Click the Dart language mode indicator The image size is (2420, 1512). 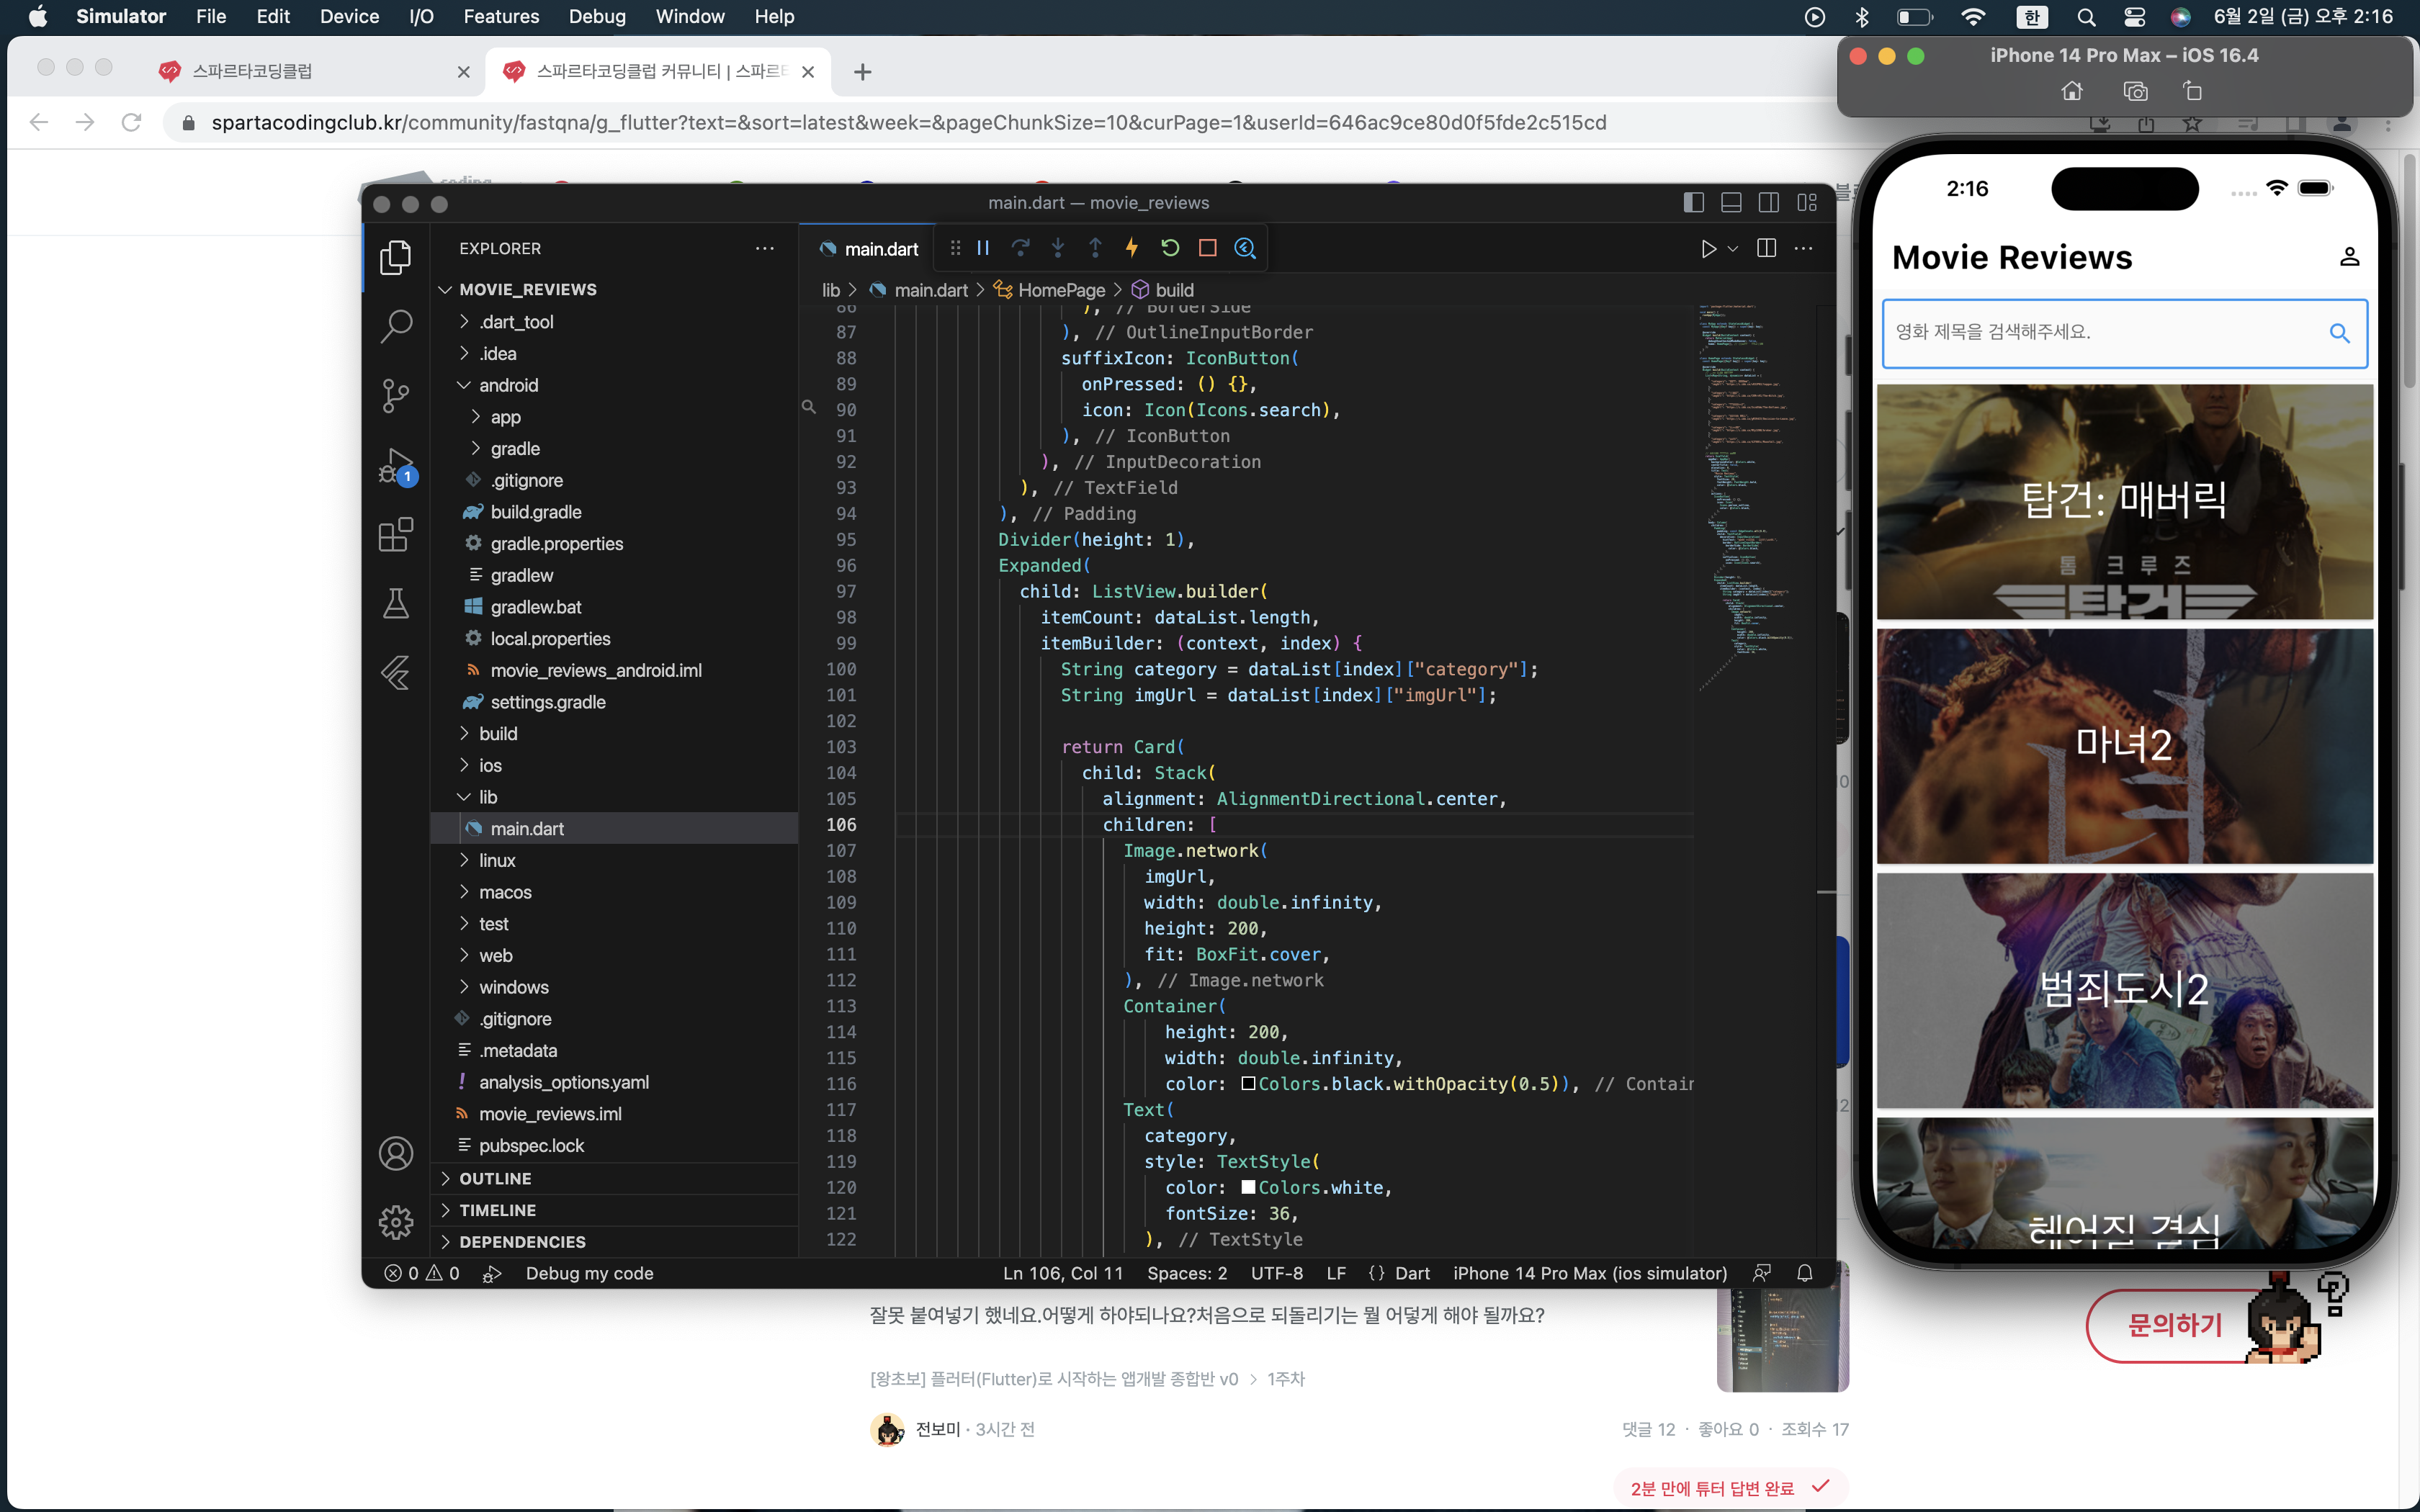tap(1412, 1273)
